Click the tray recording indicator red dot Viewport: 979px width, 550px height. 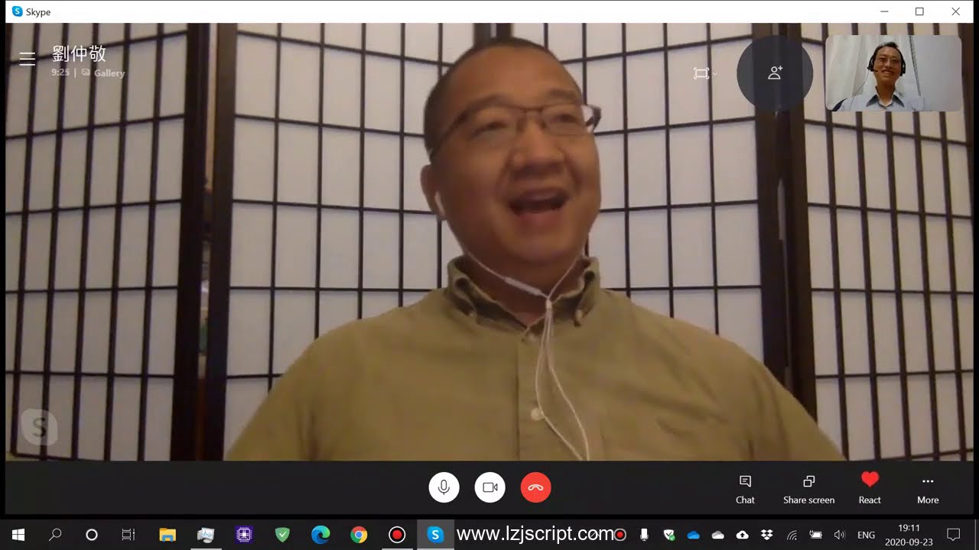coord(620,535)
